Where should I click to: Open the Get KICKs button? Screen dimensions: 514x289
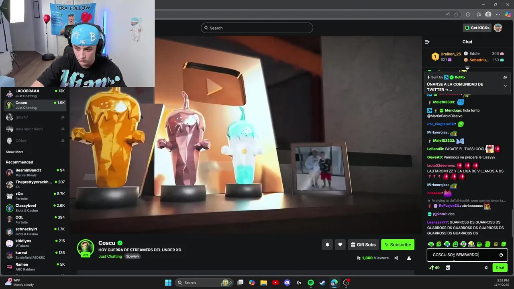pyautogui.click(x=477, y=28)
